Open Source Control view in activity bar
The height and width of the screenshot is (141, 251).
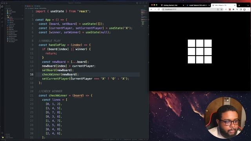(x=2, y=14)
